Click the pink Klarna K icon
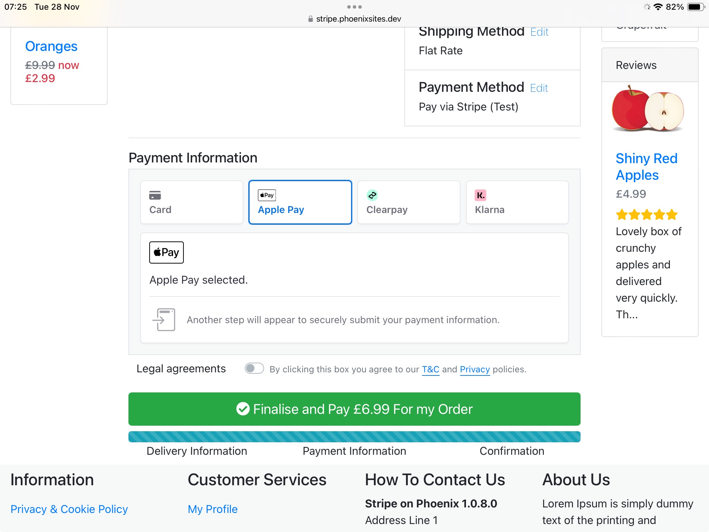The height and width of the screenshot is (532, 709). (x=481, y=195)
